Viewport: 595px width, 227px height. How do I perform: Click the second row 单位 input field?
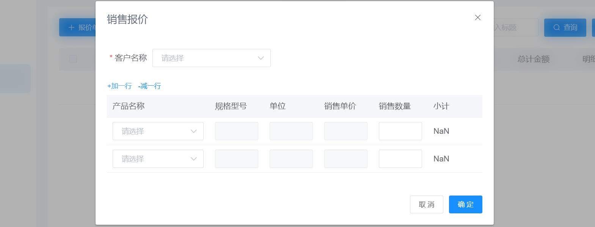point(291,159)
